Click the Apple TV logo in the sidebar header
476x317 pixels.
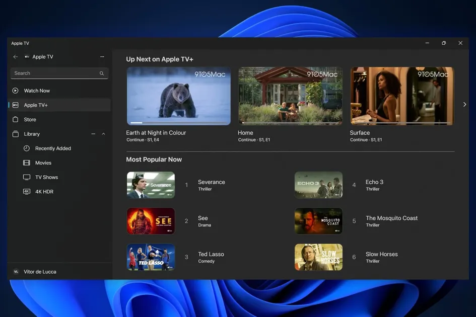coord(27,57)
